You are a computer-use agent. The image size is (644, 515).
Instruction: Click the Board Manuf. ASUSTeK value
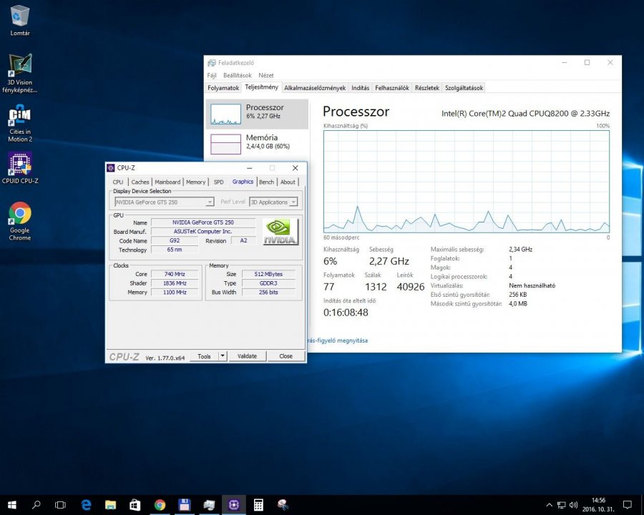(203, 232)
